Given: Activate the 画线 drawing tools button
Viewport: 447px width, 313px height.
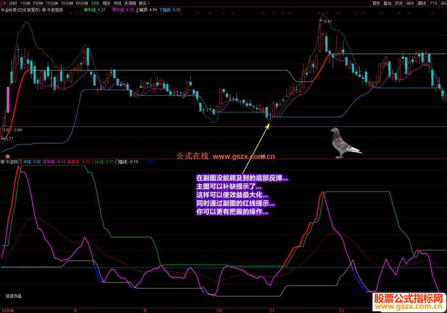Looking at the screenshot, I should pyautogui.click(x=422, y=3).
